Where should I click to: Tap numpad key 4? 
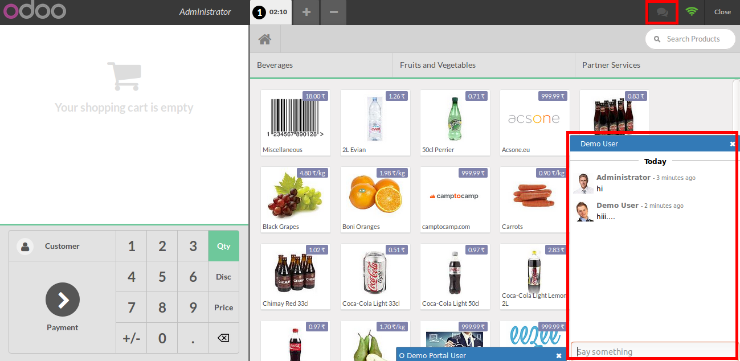132,277
